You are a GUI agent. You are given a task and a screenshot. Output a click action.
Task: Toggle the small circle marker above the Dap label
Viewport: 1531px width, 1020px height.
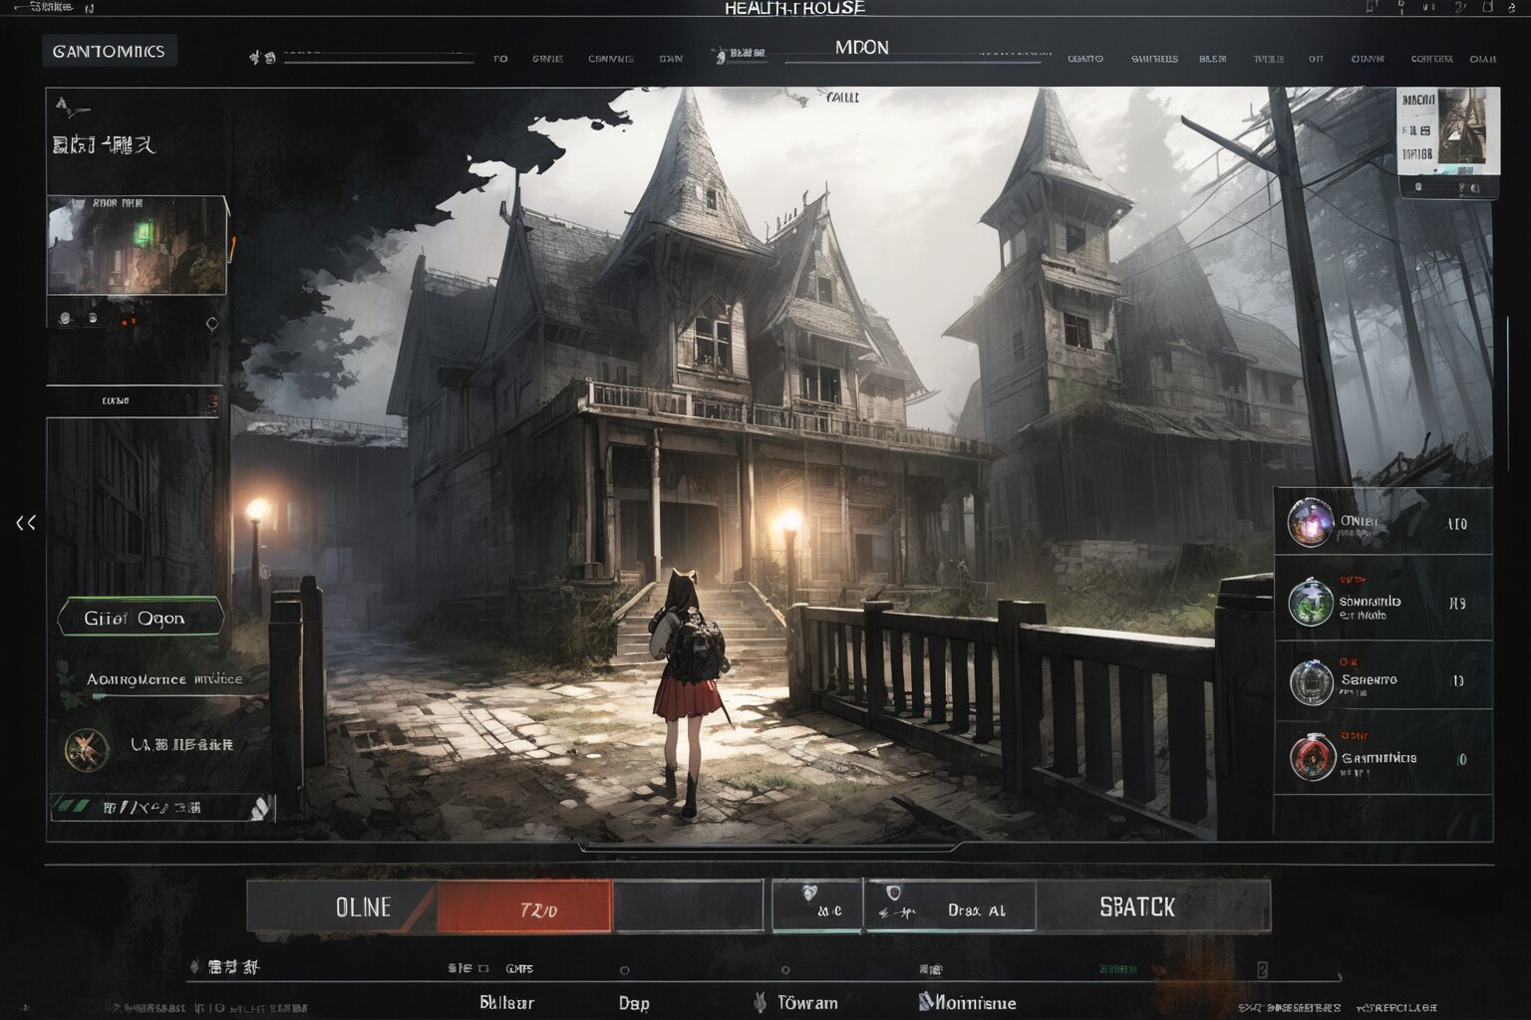pos(624,970)
